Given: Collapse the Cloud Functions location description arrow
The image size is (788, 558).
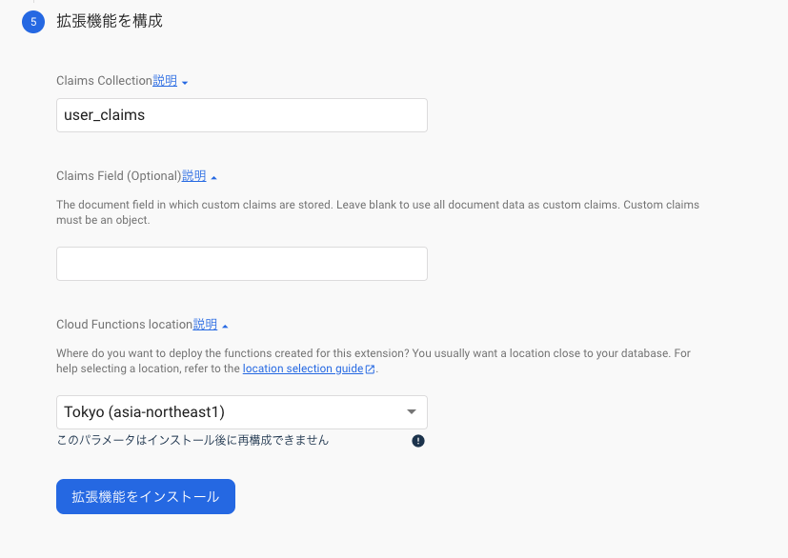Looking at the screenshot, I should coord(225,327).
